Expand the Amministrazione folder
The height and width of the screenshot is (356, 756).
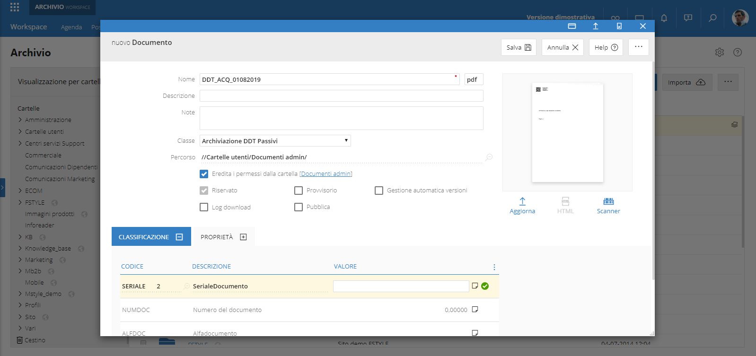coord(20,120)
